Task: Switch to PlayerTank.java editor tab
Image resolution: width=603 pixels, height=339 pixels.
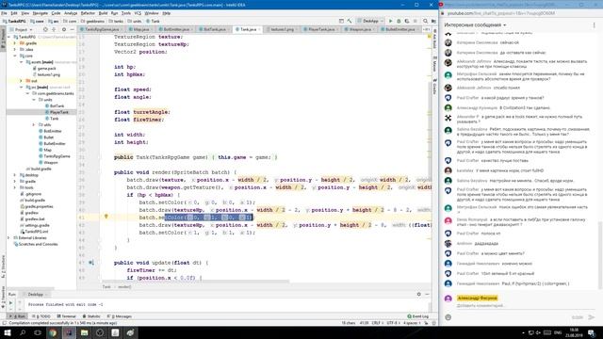Action: 320,29
